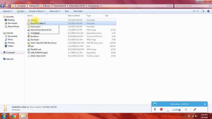The image size is (212, 119).
Task: Open Google Chrome from the taskbar
Action: [x=14, y=116]
